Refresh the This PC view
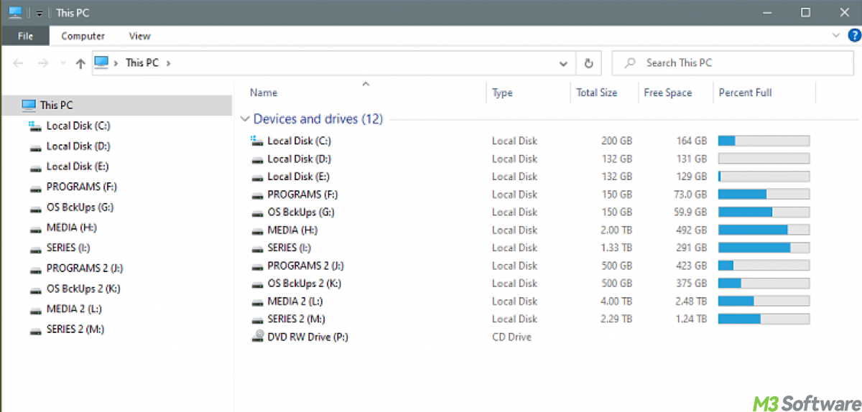This screenshot has height=412, width=862. (588, 63)
